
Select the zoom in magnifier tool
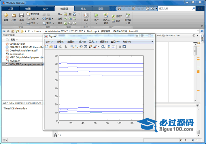pyautogui.click(x=72, y=47)
